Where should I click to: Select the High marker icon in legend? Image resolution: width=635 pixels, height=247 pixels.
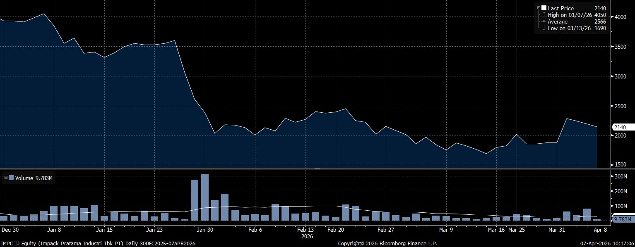(544, 15)
